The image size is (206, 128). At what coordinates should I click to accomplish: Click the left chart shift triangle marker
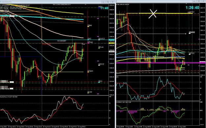(x=86, y=4)
